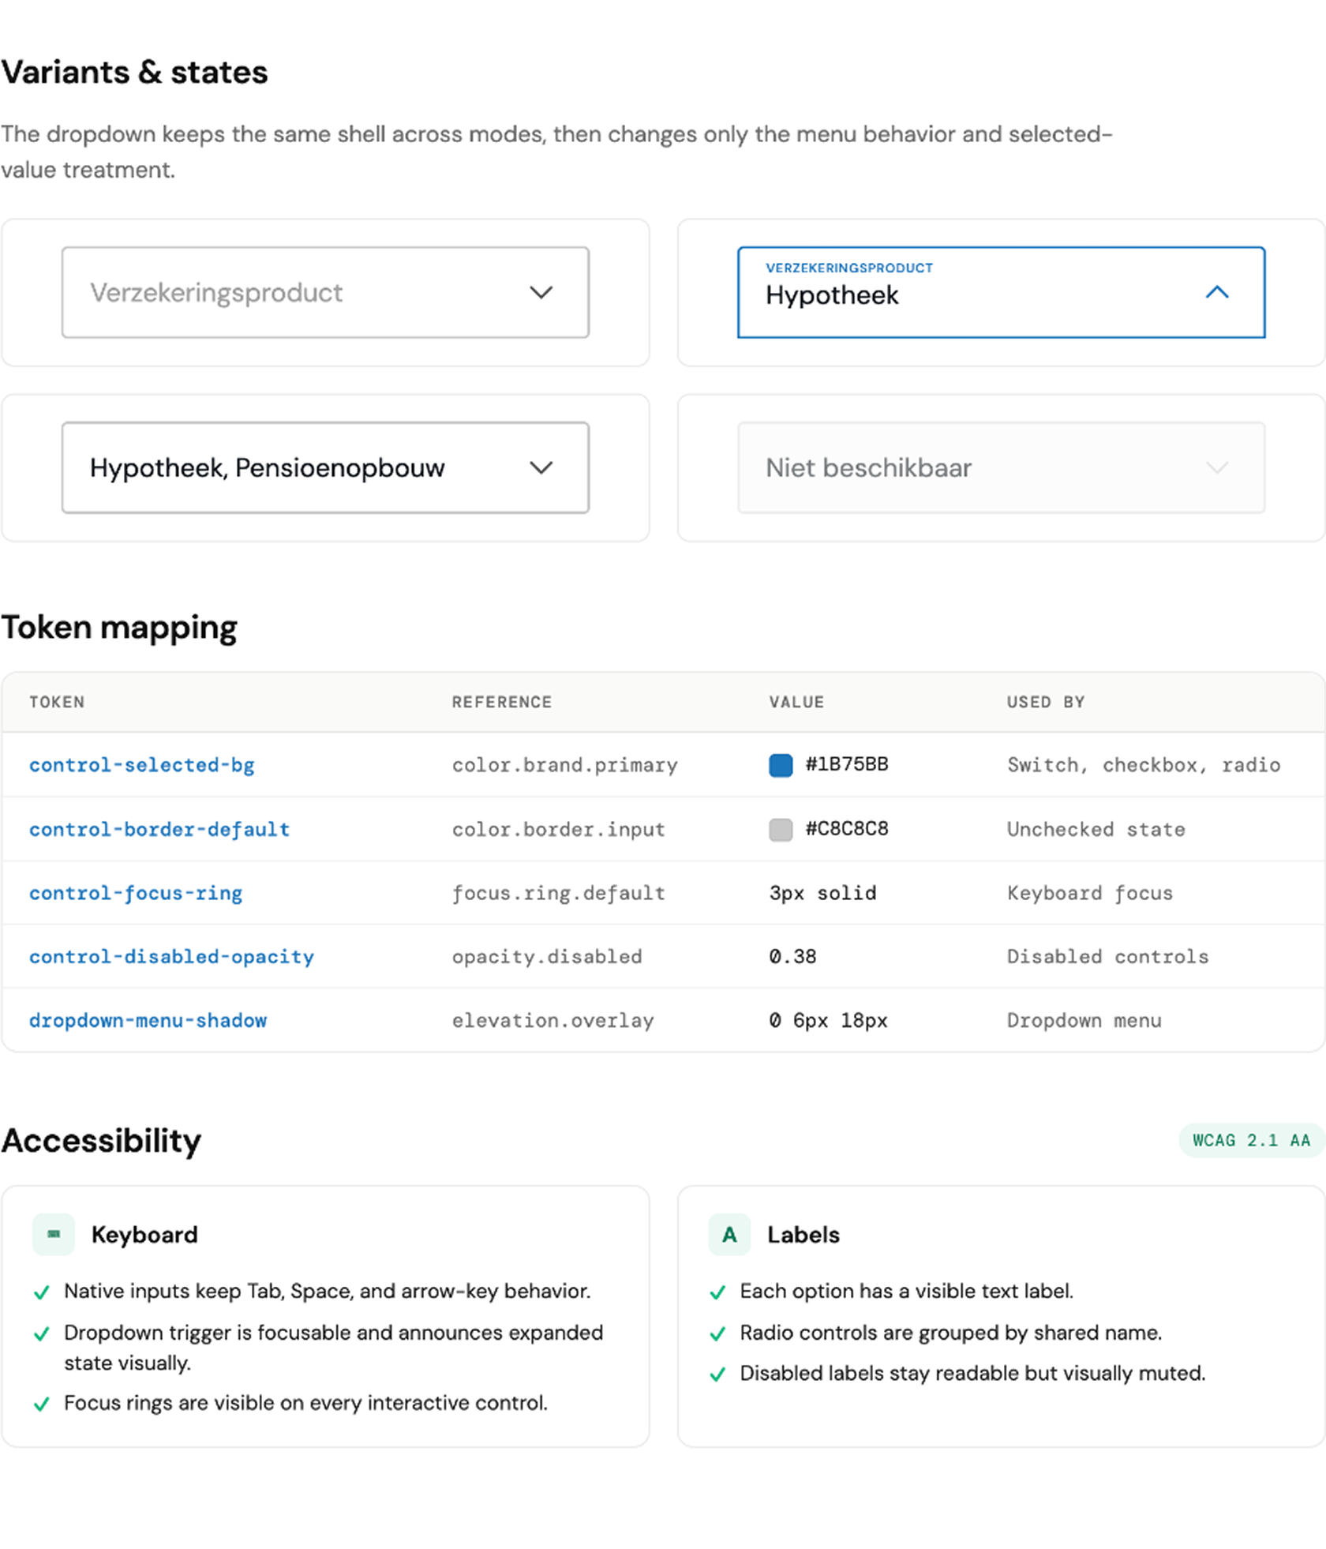This screenshot has width=1326, height=1549.
Task: Click the WCAG 2.1 AA badge
Action: point(1252,1140)
